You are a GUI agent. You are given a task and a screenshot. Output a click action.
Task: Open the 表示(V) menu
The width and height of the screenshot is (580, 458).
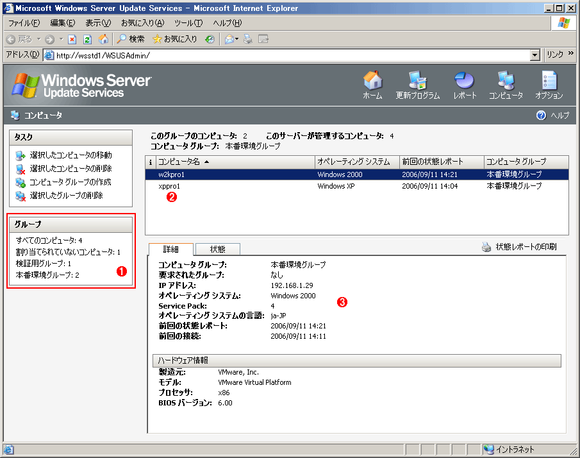98,23
